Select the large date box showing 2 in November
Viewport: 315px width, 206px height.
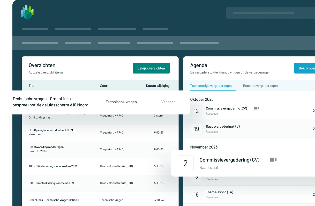coord(185,163)
